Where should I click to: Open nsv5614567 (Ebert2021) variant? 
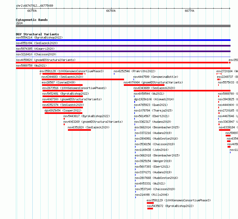pyautogui.click(x=152, y=116)
